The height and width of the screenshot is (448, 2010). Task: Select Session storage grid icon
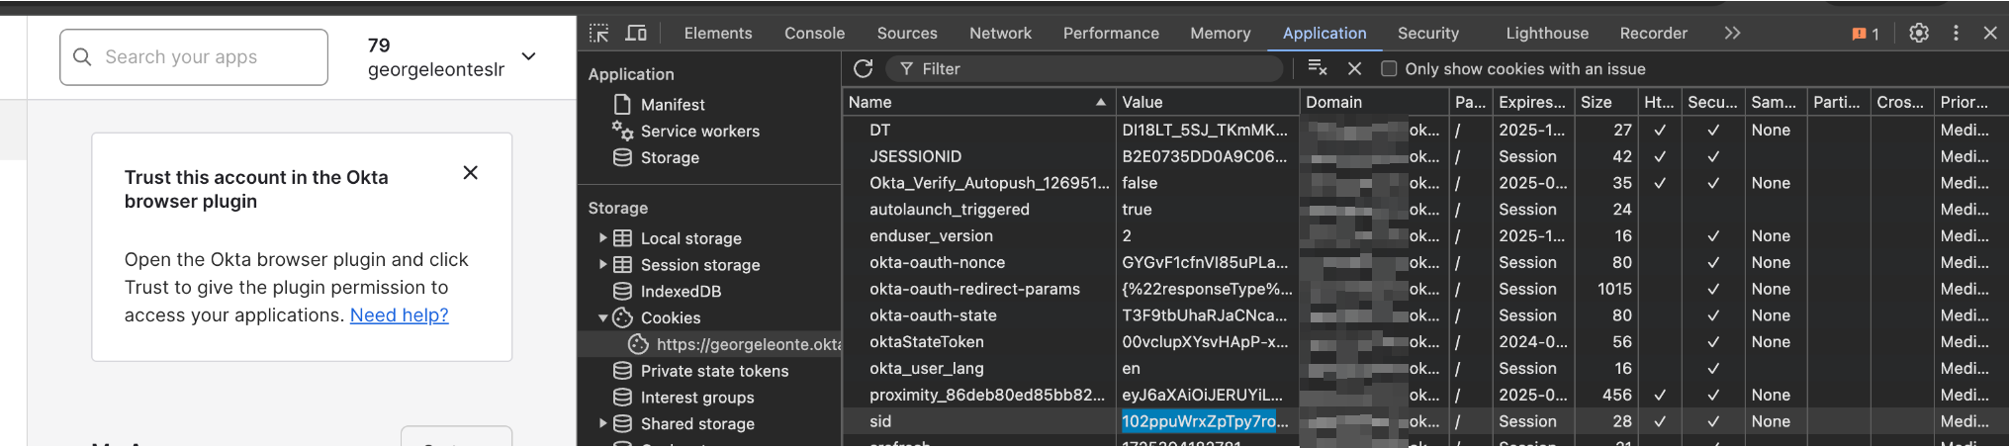pyautogui.click(x=622, y=265)
